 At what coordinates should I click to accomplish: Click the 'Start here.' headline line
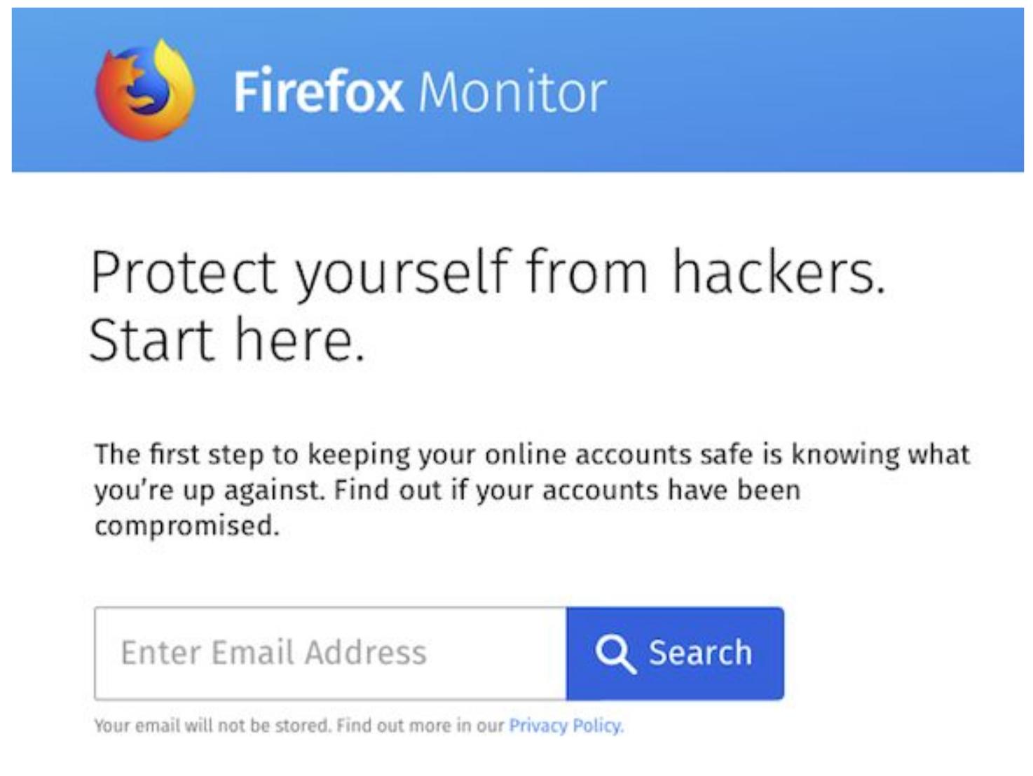click(228, 340)
